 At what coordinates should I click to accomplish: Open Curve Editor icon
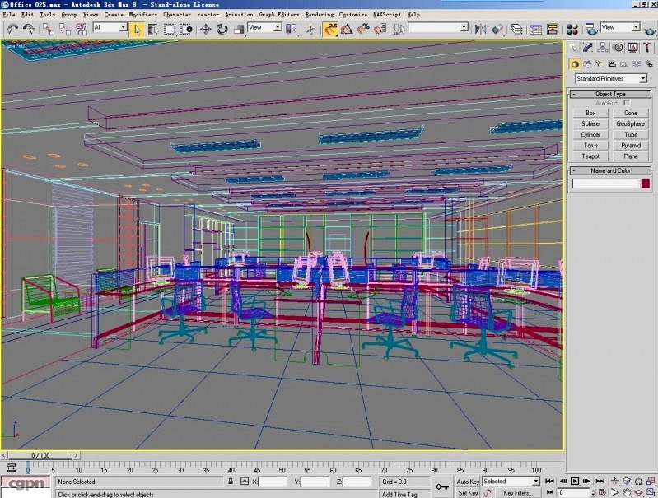click(536, 29)
